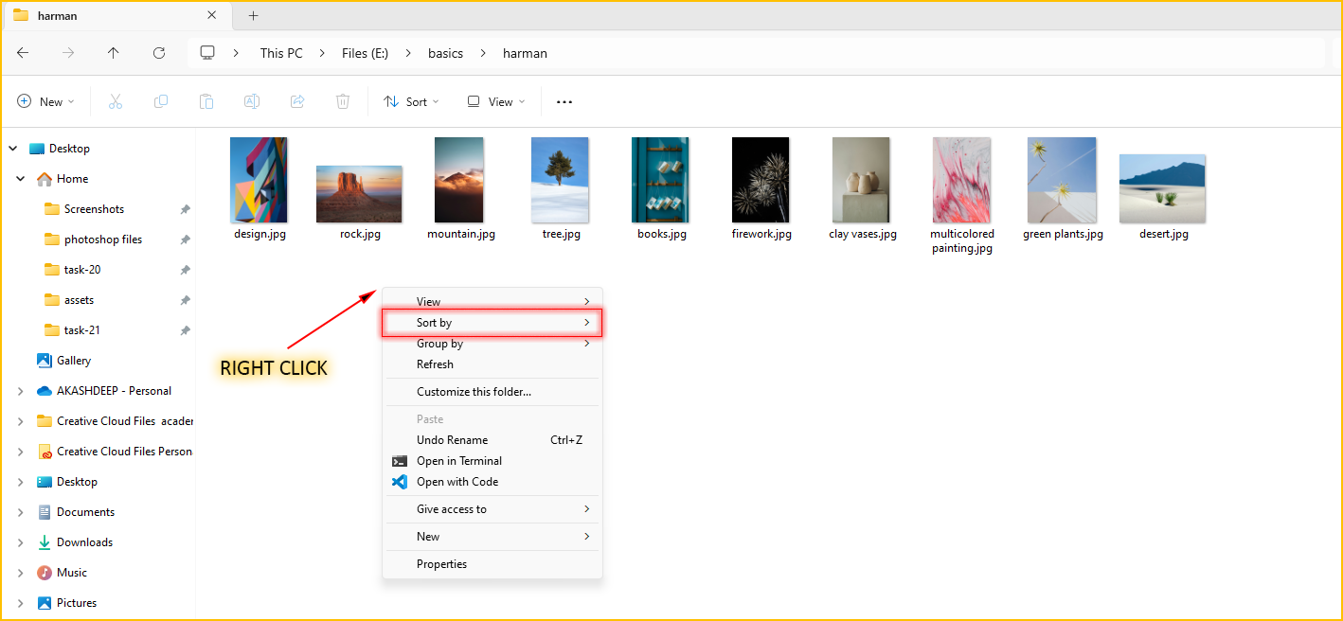Click the basics breadcrumb in address bar

(445, 53)
